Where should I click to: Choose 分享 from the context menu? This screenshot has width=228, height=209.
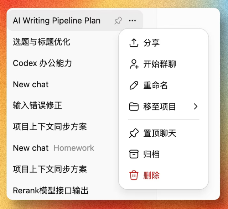click(x=164, y=43)
